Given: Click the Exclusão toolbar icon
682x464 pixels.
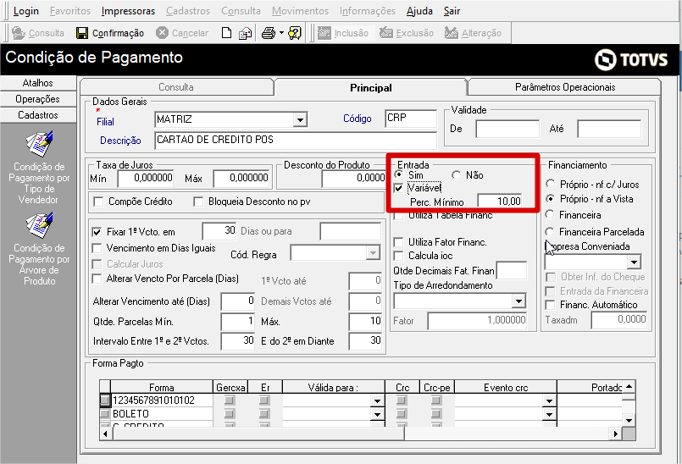Looking at the screenshot, I should 386,33.
